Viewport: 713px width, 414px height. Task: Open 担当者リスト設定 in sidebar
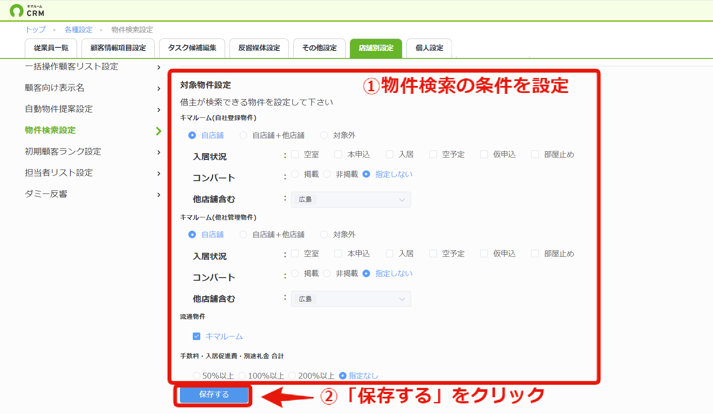(x=59, y=173)
